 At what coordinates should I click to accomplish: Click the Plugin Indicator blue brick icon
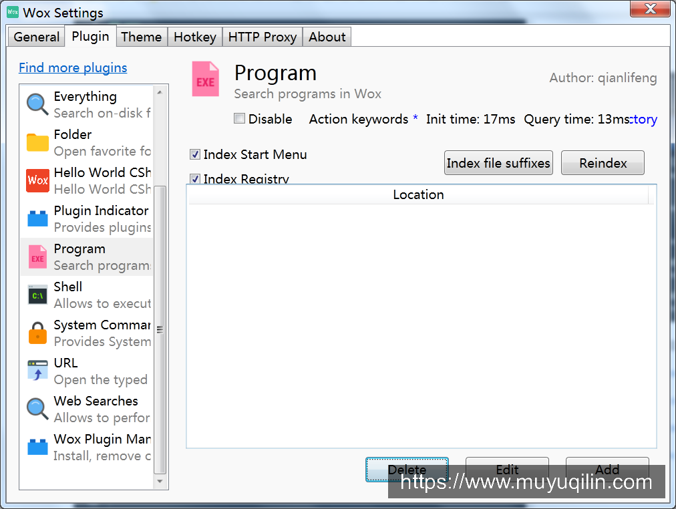coord(37,218)
